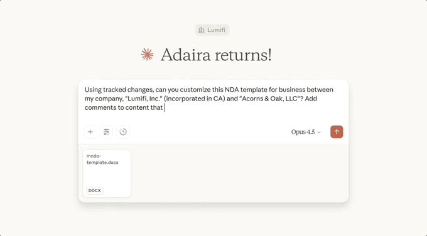This screenshot has height=236, width=427.
Task: Click empty space in the attachment tray
Action: pyautogui.click(x=240, y=173)
